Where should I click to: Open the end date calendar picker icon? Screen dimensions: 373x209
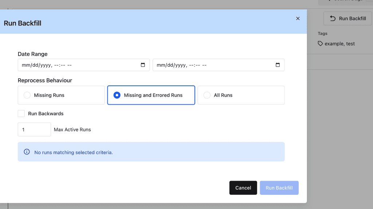(278, 65)
